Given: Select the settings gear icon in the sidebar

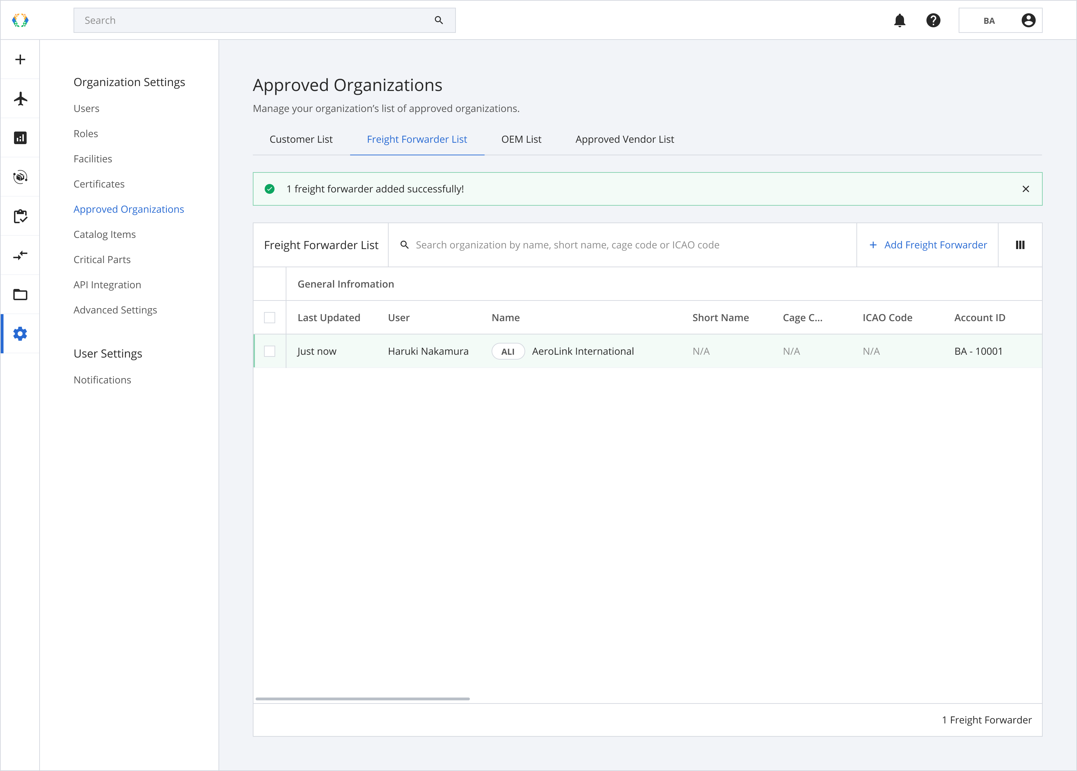Looking at the screenshot, I should pyautogui.click(x=20, y=334).
